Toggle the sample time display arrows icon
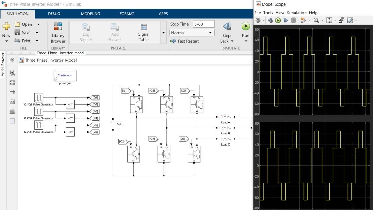373x210 pixels. coord(12,92)
